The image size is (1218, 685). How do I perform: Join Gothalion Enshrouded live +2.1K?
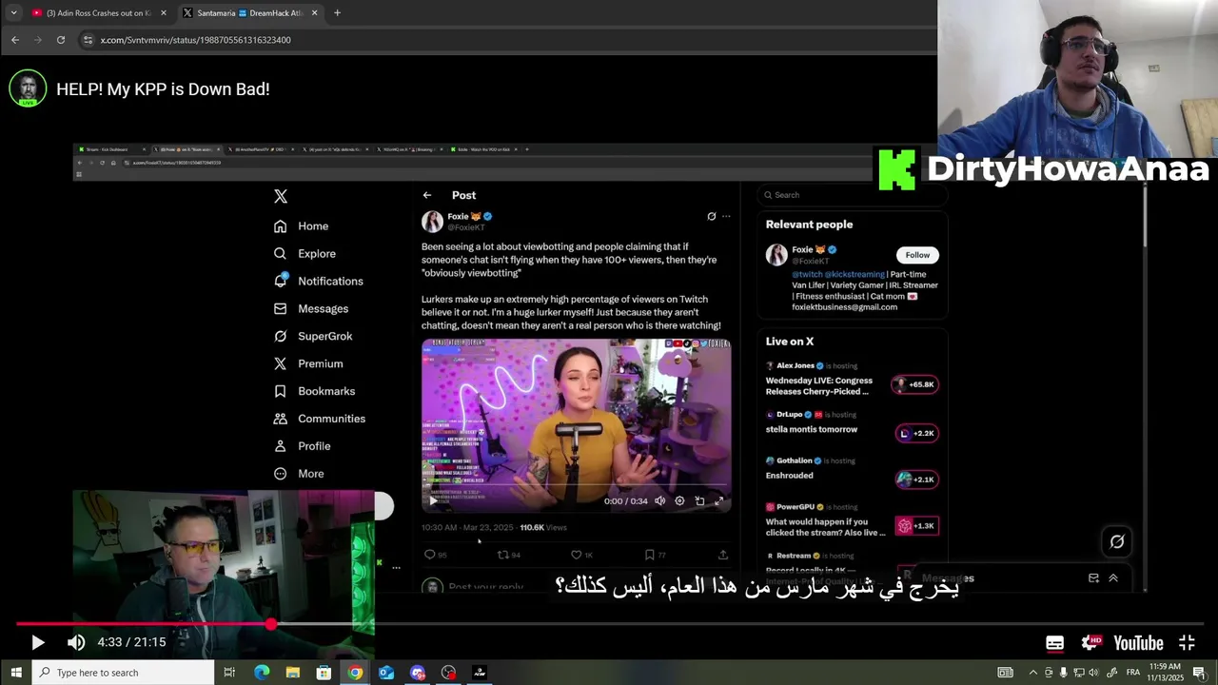(x=917, y=479)
